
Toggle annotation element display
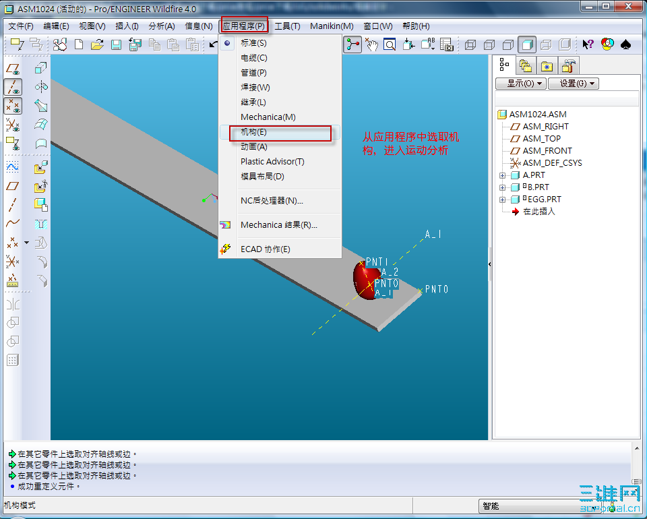12,144
